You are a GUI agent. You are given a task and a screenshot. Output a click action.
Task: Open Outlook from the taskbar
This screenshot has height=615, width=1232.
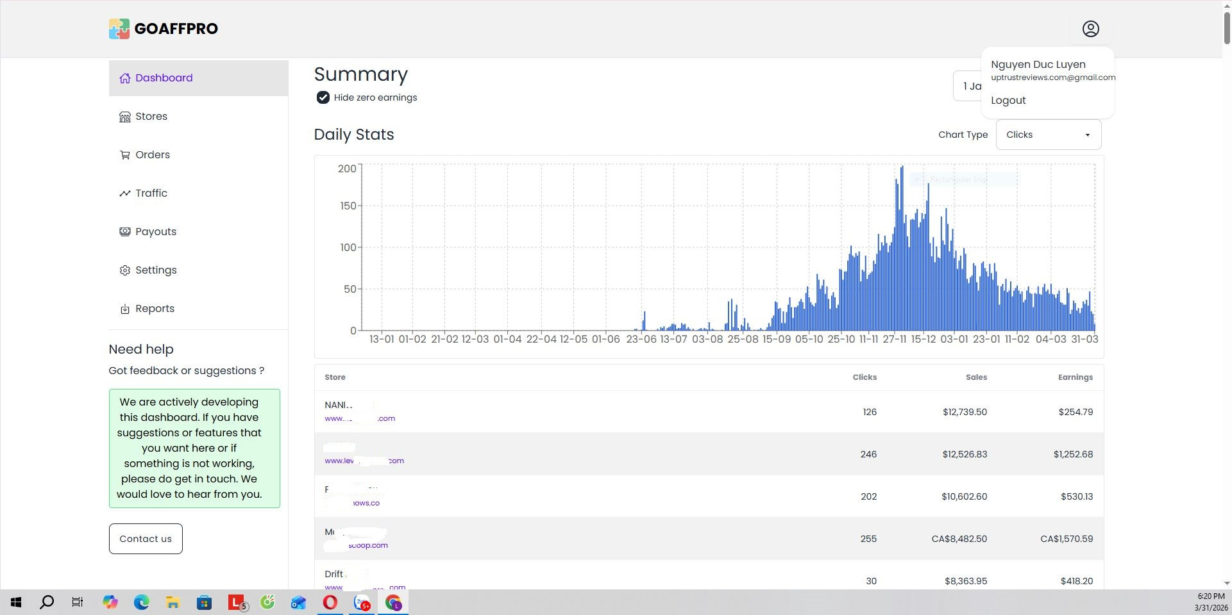[x=299, y=602]
